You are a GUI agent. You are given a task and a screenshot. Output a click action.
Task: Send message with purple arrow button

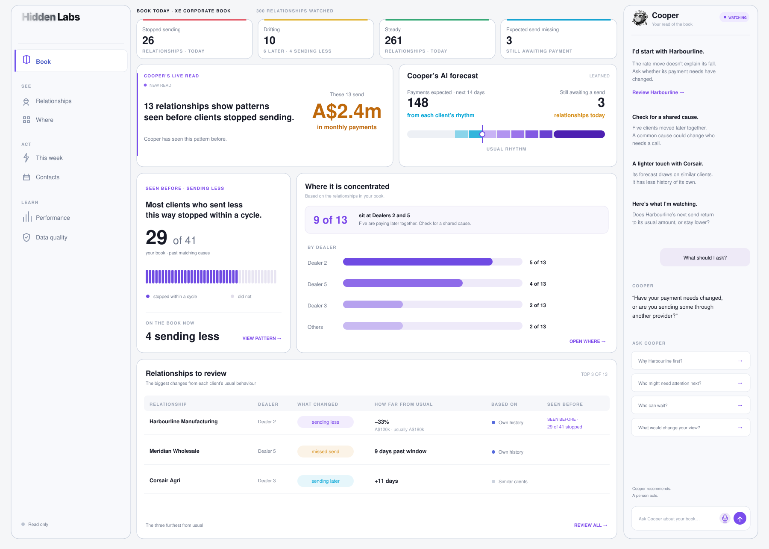(x=740, y=518)
